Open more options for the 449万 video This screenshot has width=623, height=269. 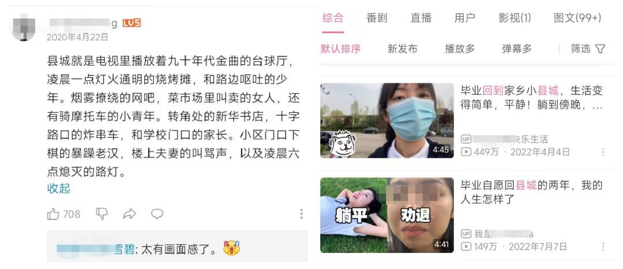point(603,152)
